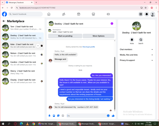Bookmark this page with the star
159x126 pixels.
point(146,8)
